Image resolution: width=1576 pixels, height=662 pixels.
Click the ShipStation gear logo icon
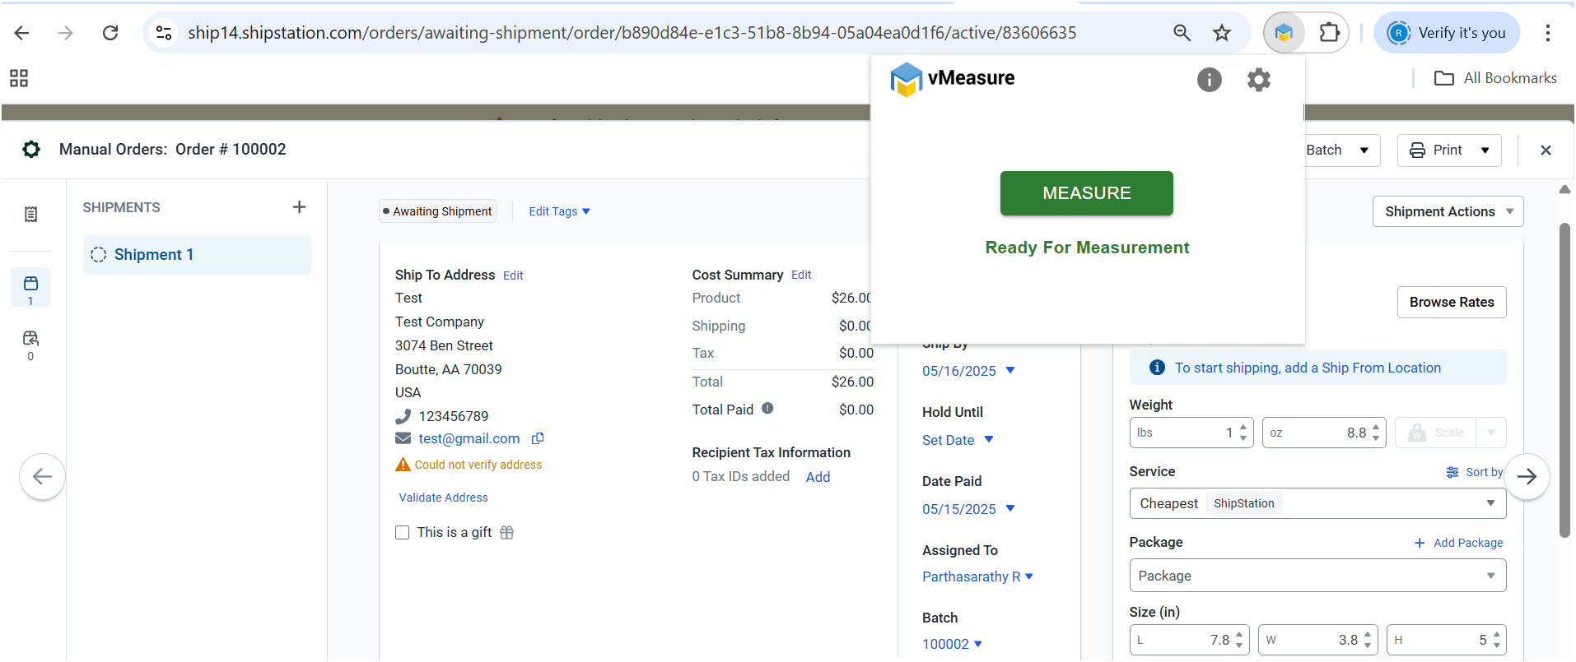(31, 150)
